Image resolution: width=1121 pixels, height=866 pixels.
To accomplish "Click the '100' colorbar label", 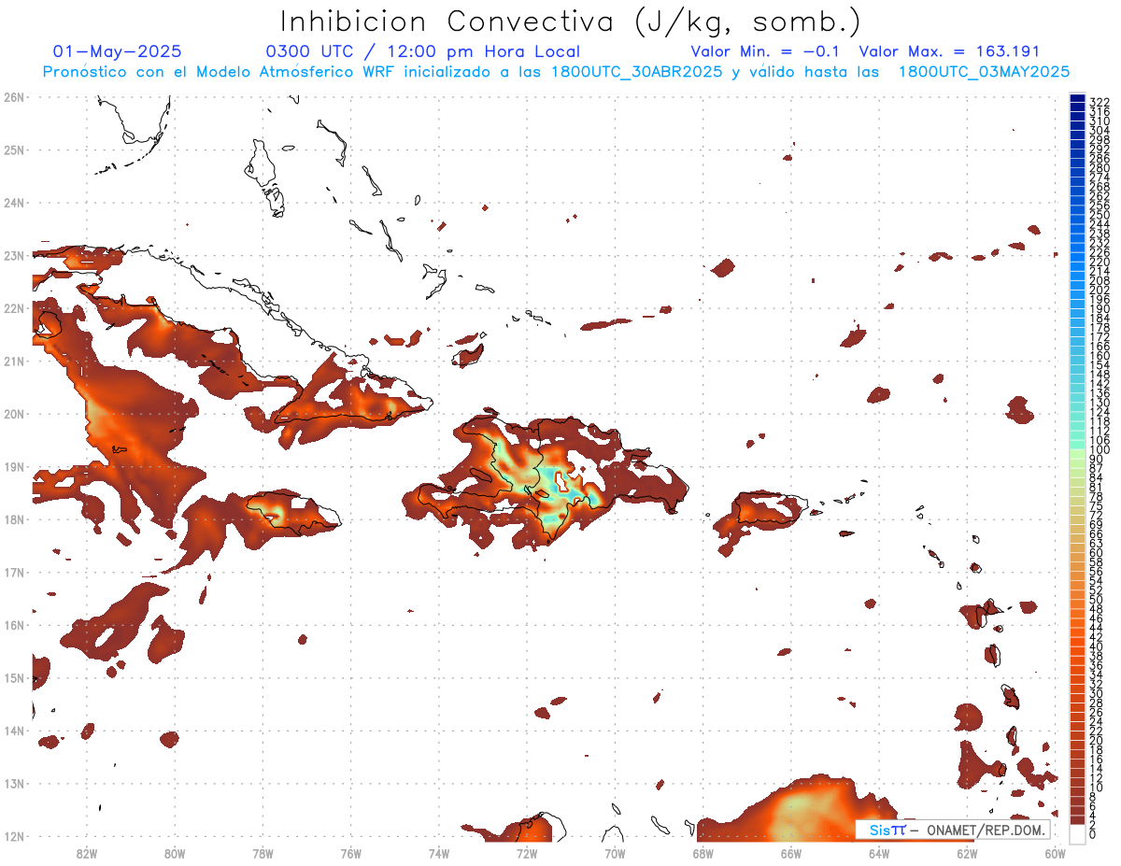I will [1100, 449].
